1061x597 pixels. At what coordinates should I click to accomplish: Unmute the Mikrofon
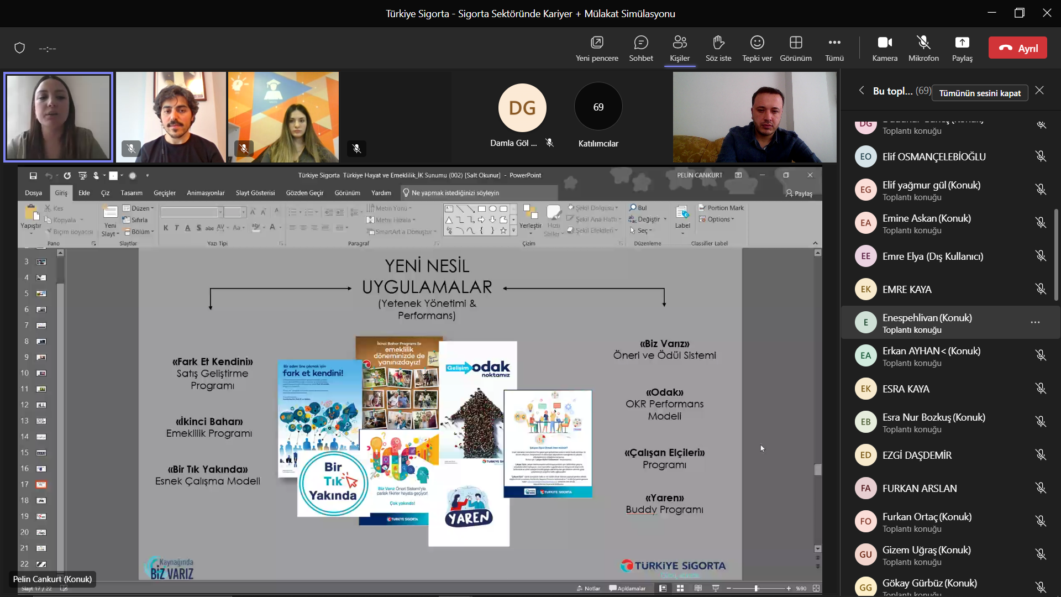tap(923, 49)
